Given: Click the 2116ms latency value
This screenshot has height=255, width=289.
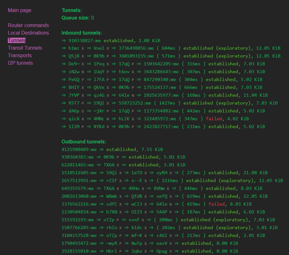Looking at the screenshot, I should 170,181.
